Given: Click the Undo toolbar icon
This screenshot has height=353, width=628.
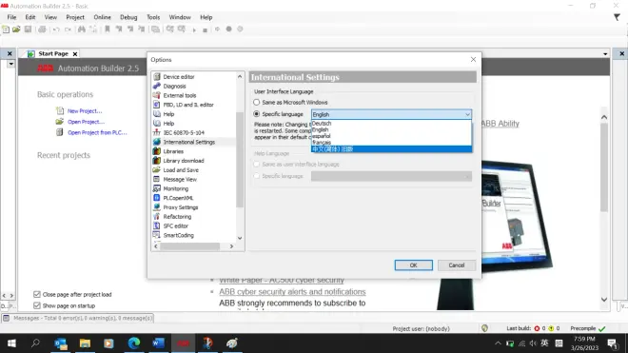Looking at the screenshot, I should (56, 29).
